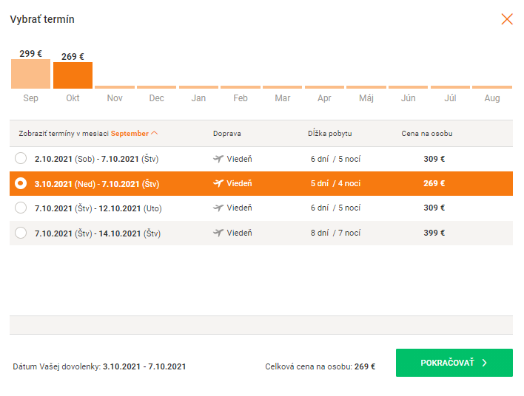524x396 pixels.
Task: Choose the Aug month label
Action: click(x=492, y=98)
